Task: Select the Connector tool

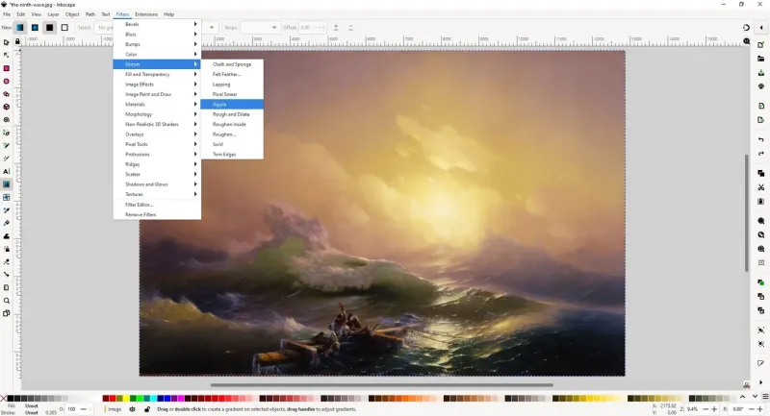Action: [7, 275]
